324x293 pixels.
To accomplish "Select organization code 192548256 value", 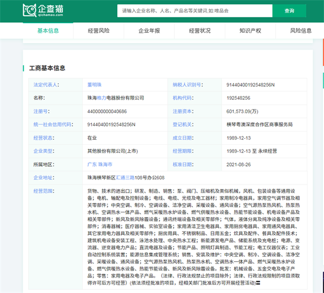I will 238,98.
